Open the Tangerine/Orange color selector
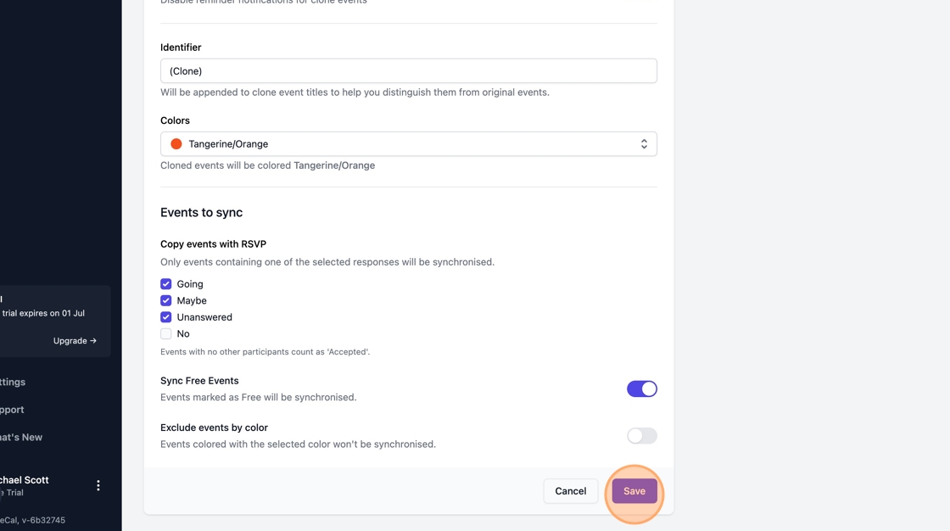The image size is (950, 531). 408,144
